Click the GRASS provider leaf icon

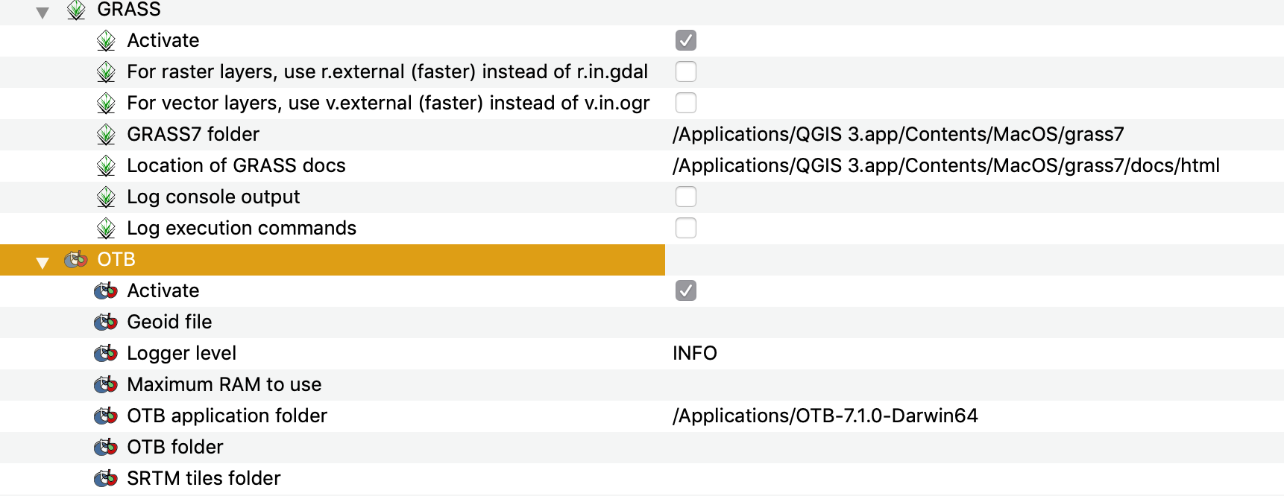(77, 10)
